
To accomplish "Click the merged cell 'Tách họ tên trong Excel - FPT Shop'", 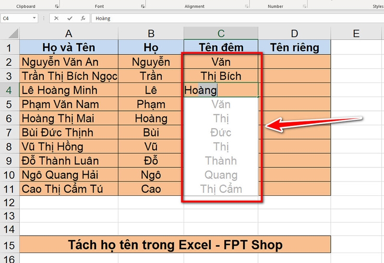I will coord(175,245).
